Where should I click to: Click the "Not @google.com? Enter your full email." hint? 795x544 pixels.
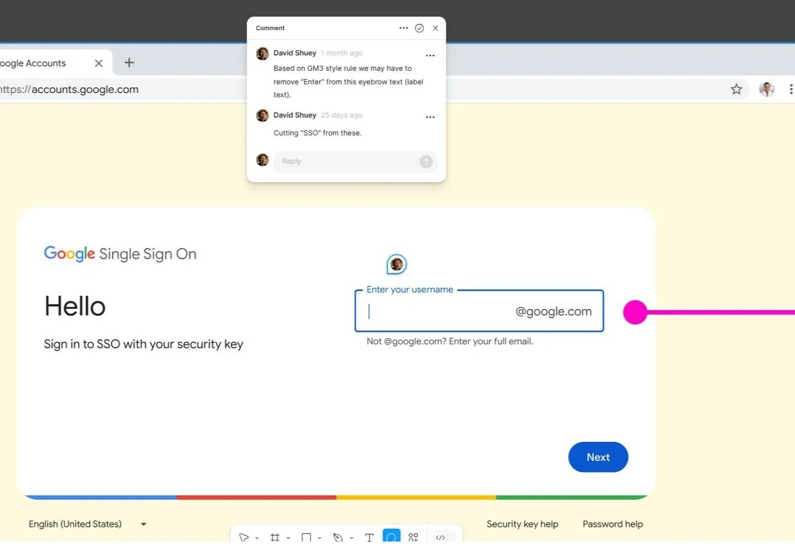click(x=449, y=341)
